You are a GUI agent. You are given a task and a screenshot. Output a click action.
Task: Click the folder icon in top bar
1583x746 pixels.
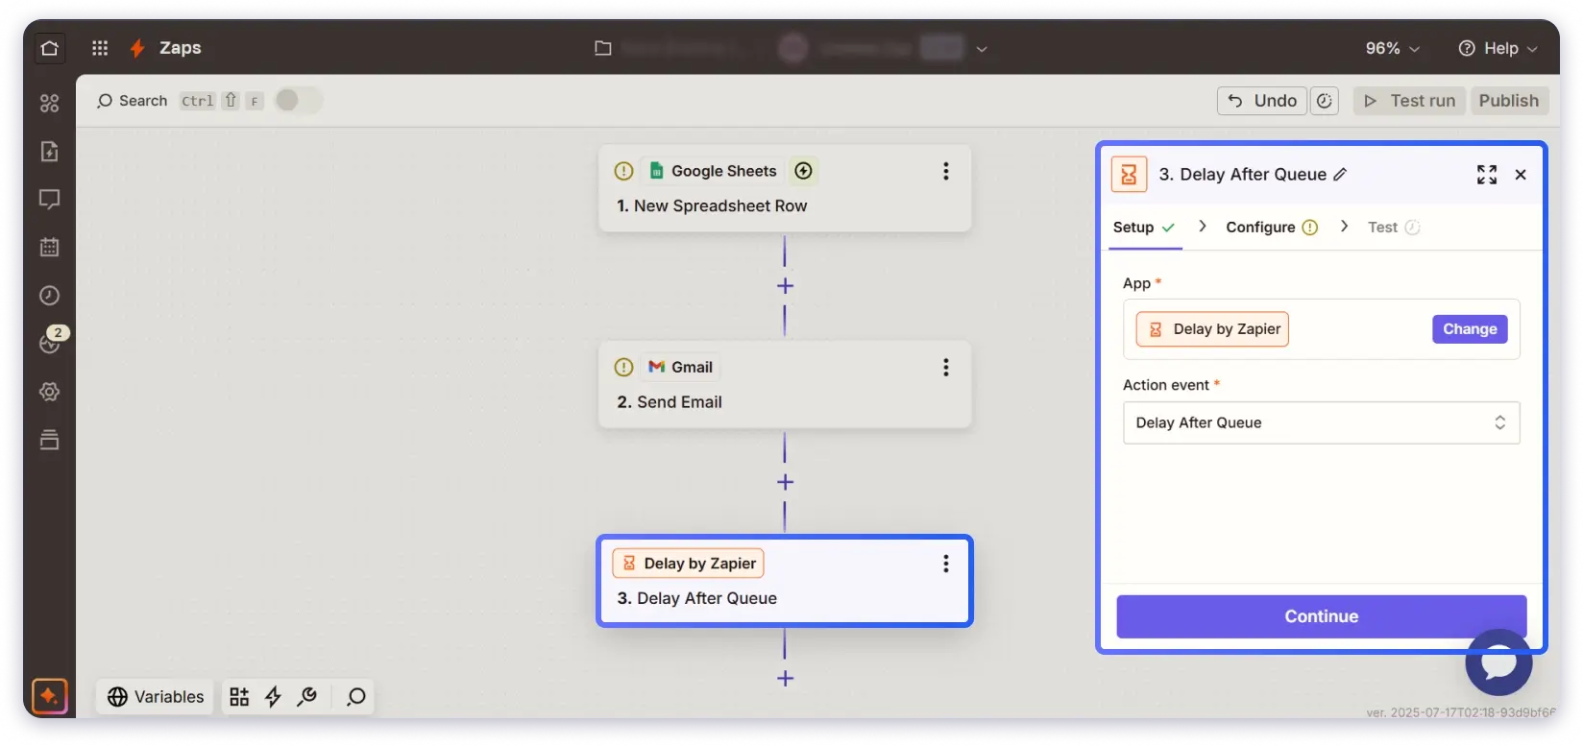coord(603,48)
